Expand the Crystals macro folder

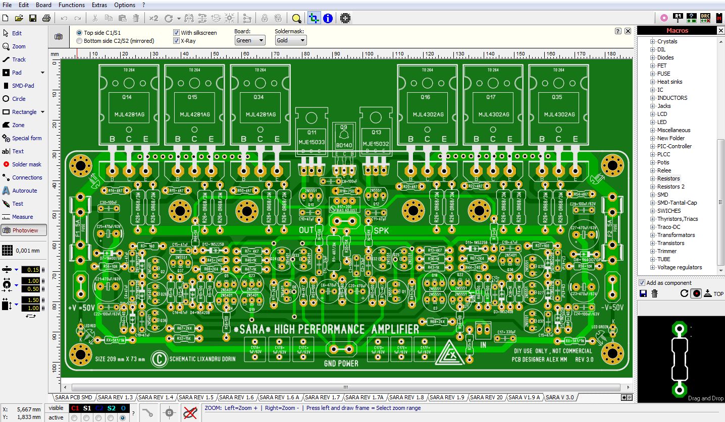652,41
